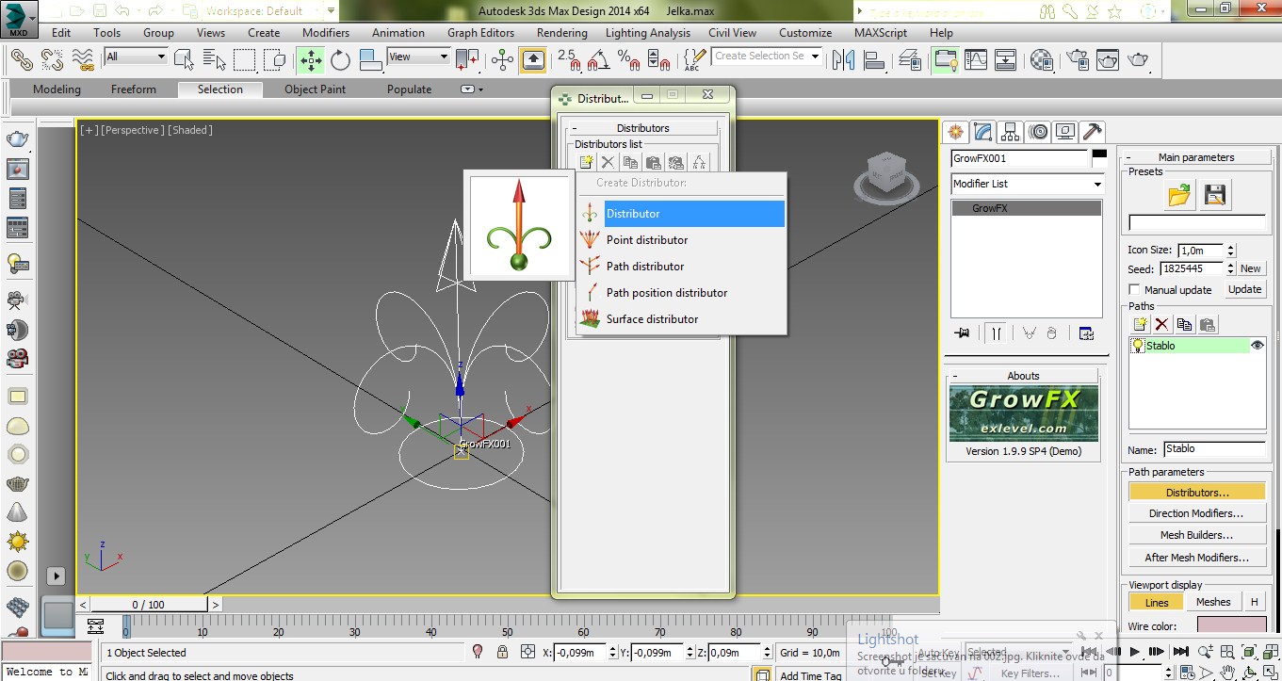The height and width of the screenshot is (681, 1282).
Task: Open the Hierarchy command panel tab
Action: (x=1011, y=132)
